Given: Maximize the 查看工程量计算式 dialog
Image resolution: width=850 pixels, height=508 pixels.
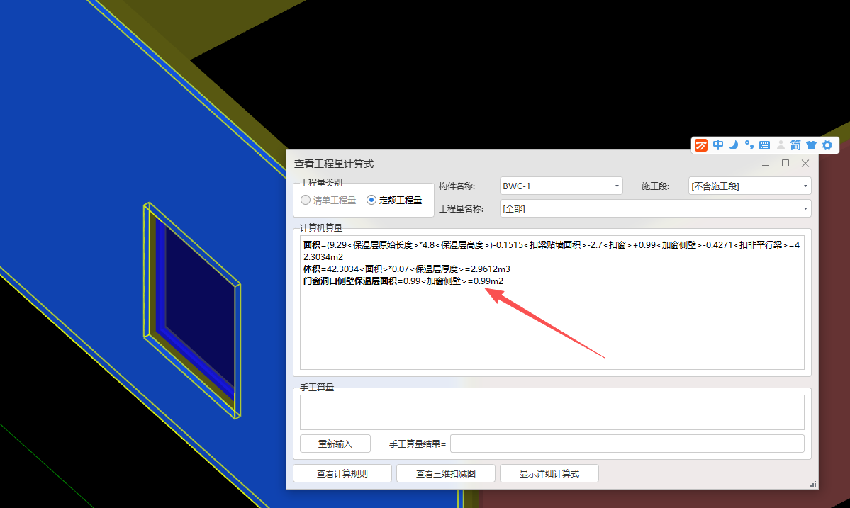Looking at the screenshot, I should 785,163.
